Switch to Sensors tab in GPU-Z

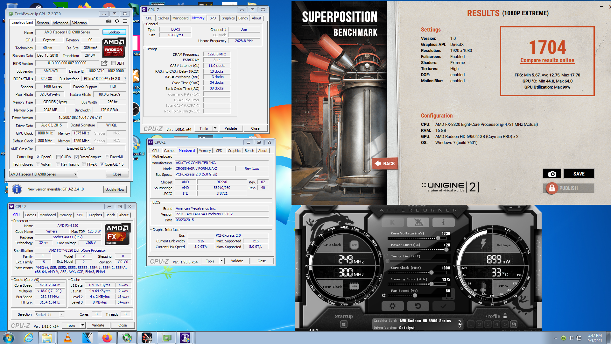tap(43, 23)
